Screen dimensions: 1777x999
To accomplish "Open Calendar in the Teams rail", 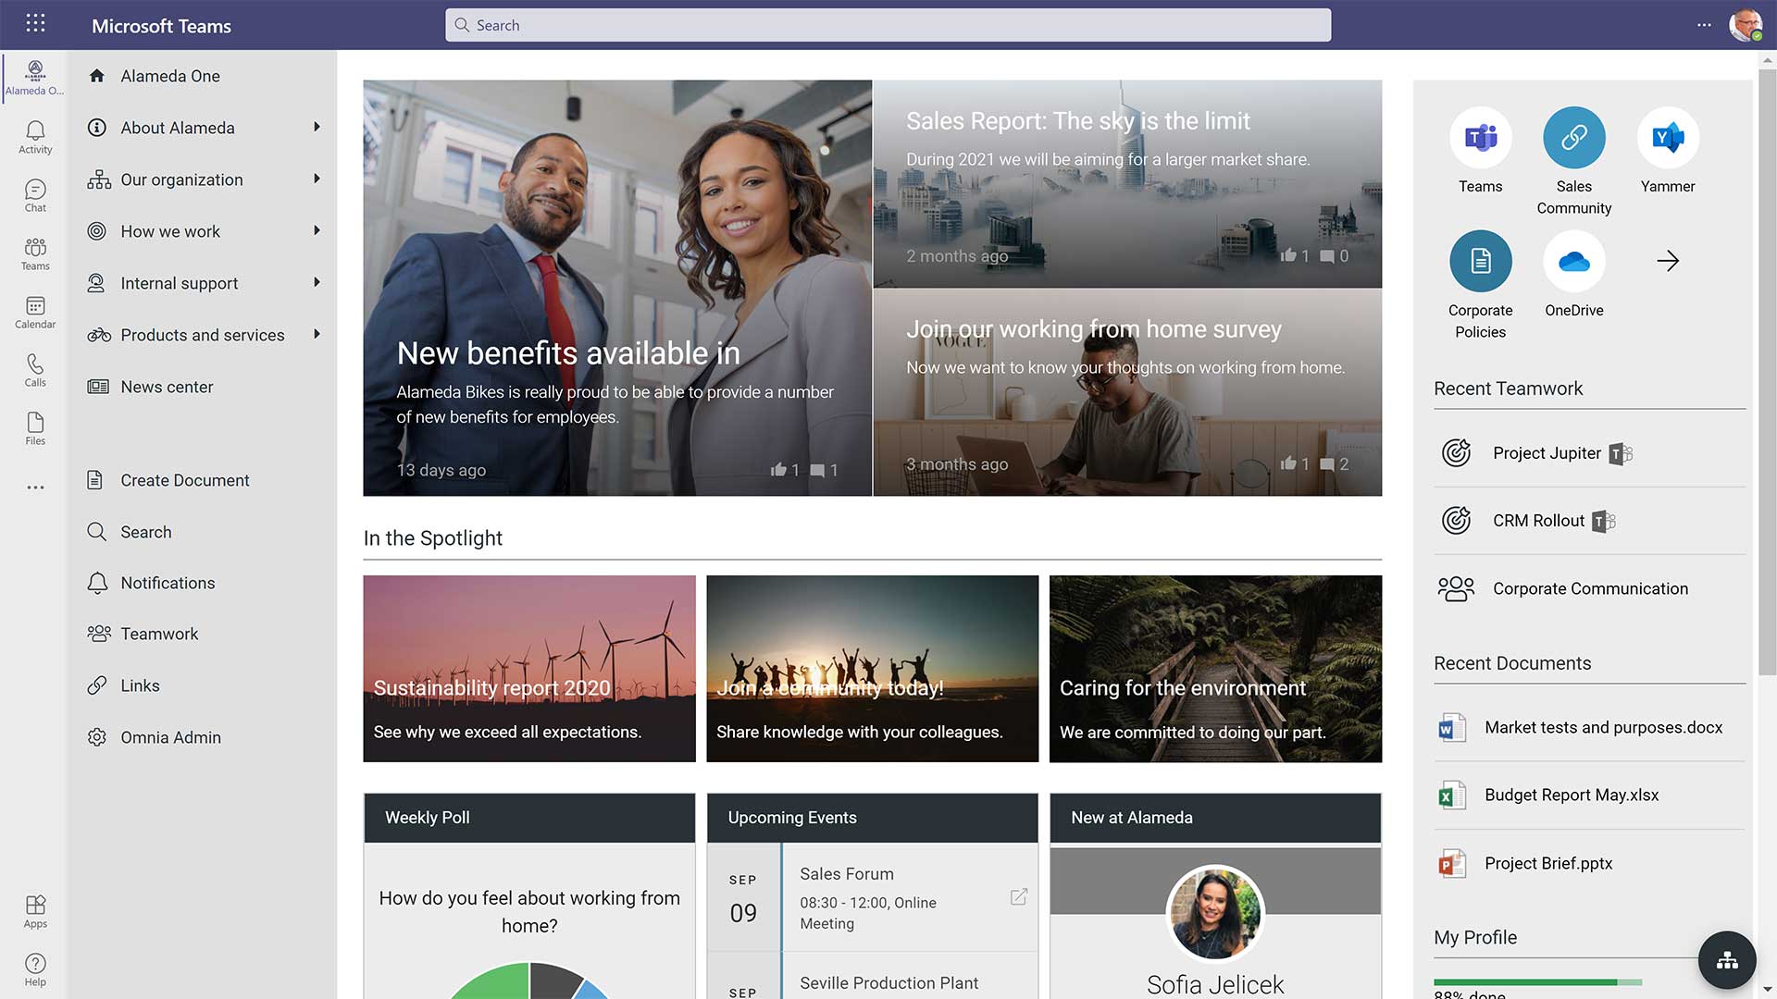I will (35, 312).
